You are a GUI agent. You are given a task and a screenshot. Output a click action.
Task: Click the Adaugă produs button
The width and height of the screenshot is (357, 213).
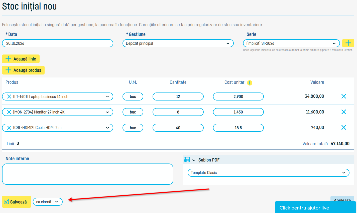tap(23, 70)
